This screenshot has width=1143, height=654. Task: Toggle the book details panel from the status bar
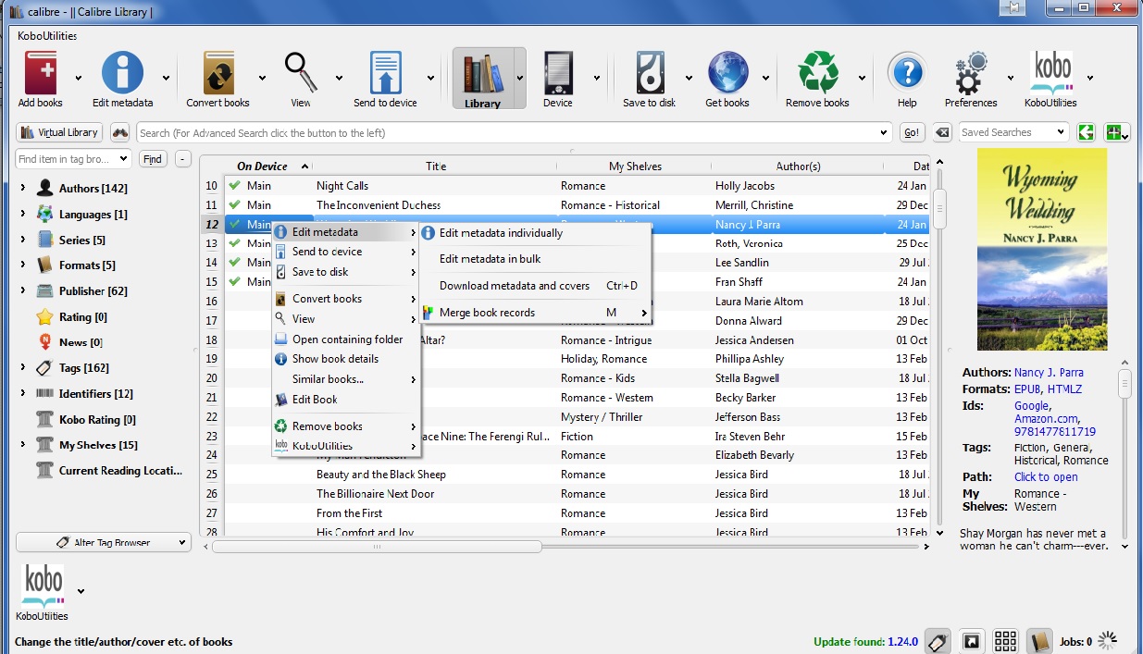[1038, 640]
